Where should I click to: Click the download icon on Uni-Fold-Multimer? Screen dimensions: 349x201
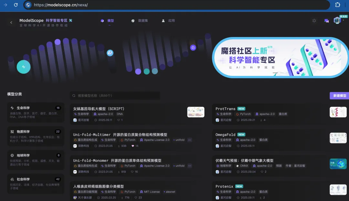point(119,146)
